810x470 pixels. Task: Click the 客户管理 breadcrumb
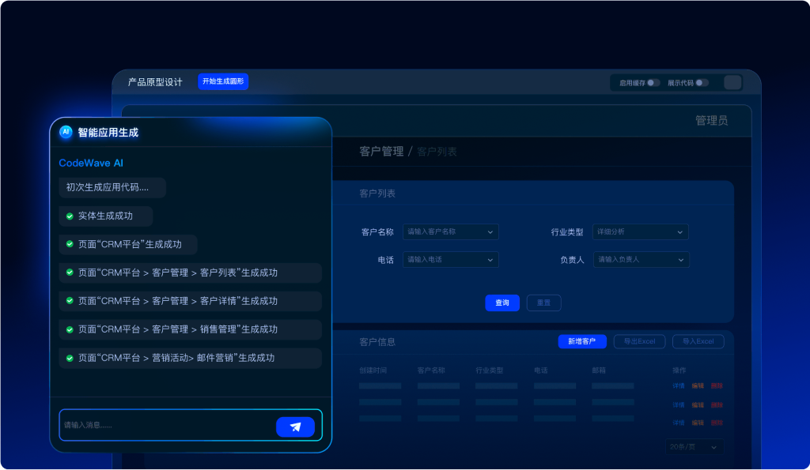point(381,151)
